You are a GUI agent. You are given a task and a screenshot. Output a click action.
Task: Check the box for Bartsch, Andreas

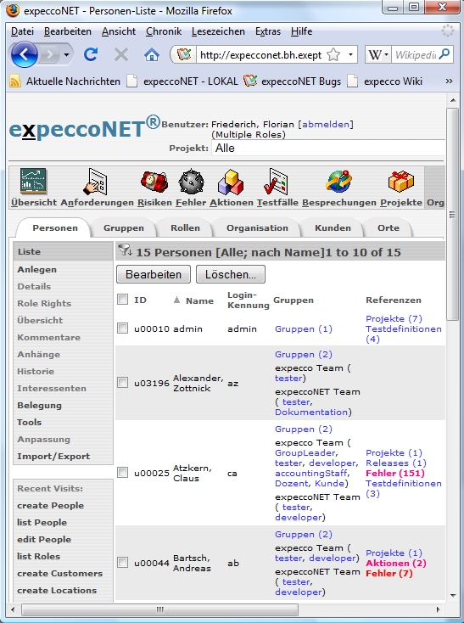click(x=123, y=562)
